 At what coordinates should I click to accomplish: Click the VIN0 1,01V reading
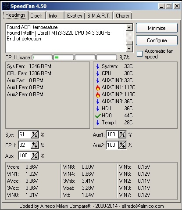(22, 195)
